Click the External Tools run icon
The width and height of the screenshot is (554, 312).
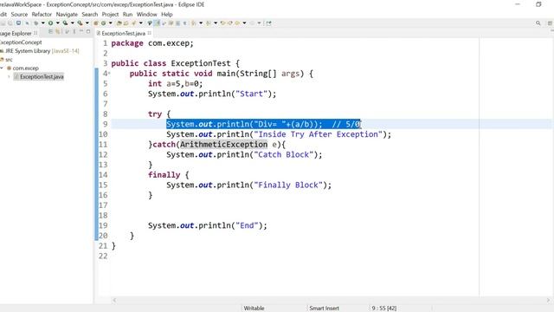click(80, 23)
